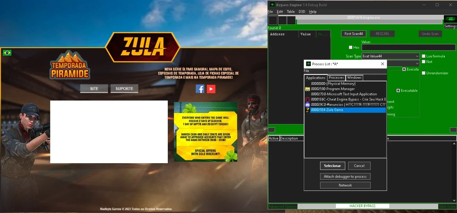Click the clover promo banner thumbnail

tap(206, 132)
